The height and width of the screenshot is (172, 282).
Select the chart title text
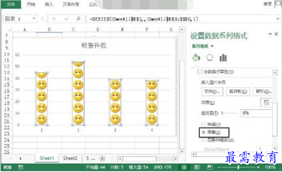(94, 45)
